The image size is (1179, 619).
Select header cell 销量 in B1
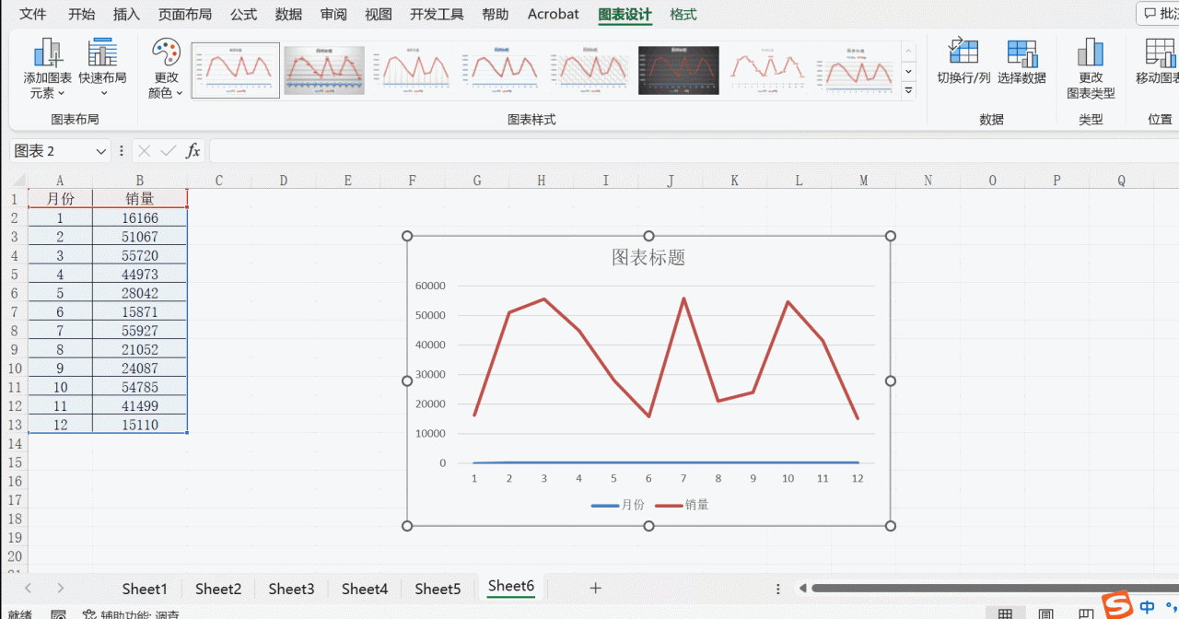tap(139, 199)
